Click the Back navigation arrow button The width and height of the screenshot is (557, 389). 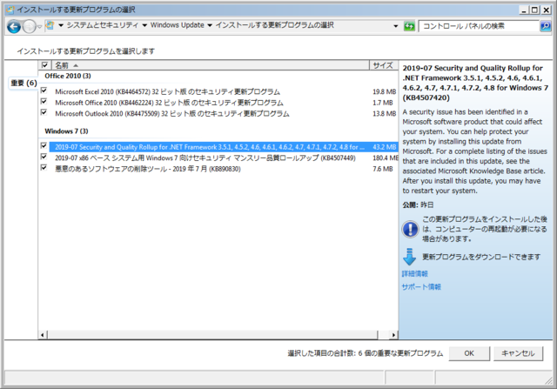click(x=14, y=27)
